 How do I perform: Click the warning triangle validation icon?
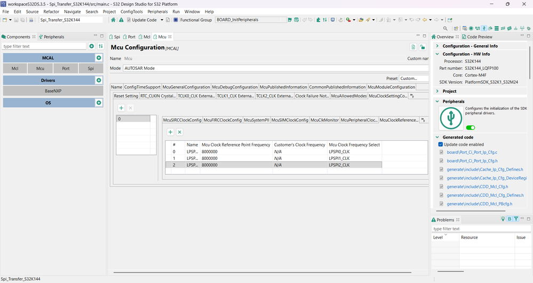tap(121, 20)
